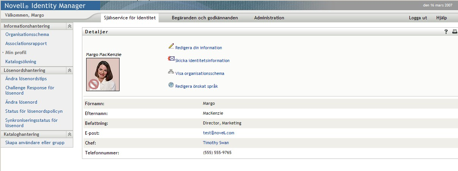458x171 pixels.
Task: Click the org chart icon for Visa organisationsschema
Action: pos(171,72)
